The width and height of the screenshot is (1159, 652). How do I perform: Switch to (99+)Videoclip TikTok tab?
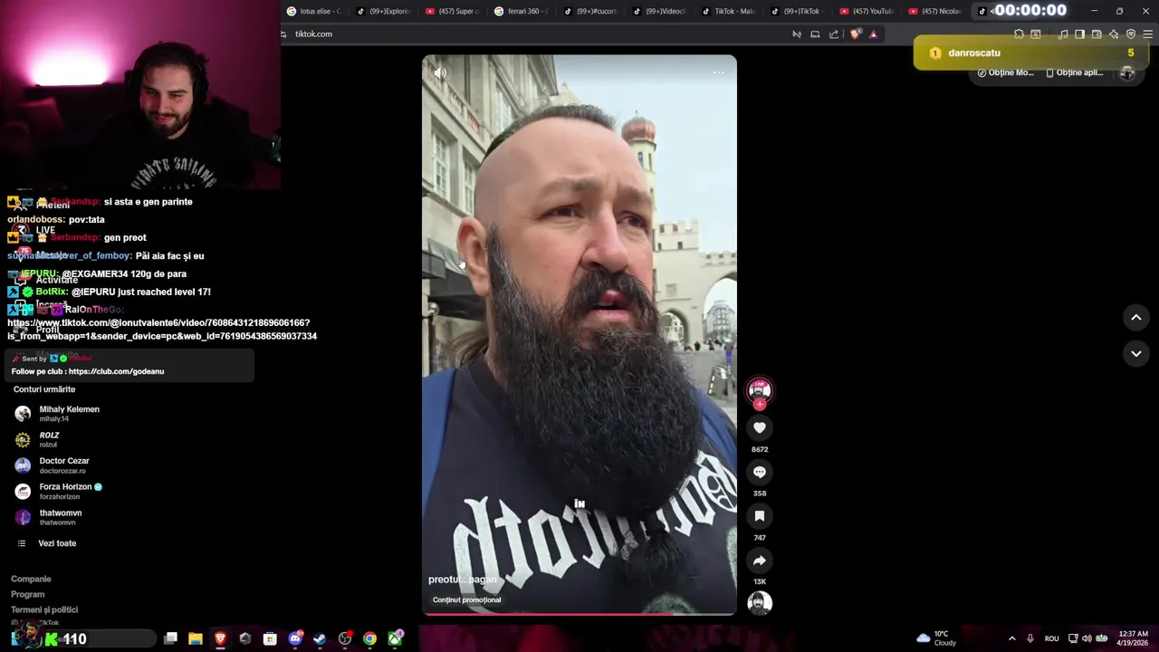point(660,11)
